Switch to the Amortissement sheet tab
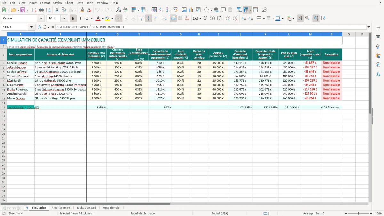This screenshot has width=384, height=216. click(61, 208)
